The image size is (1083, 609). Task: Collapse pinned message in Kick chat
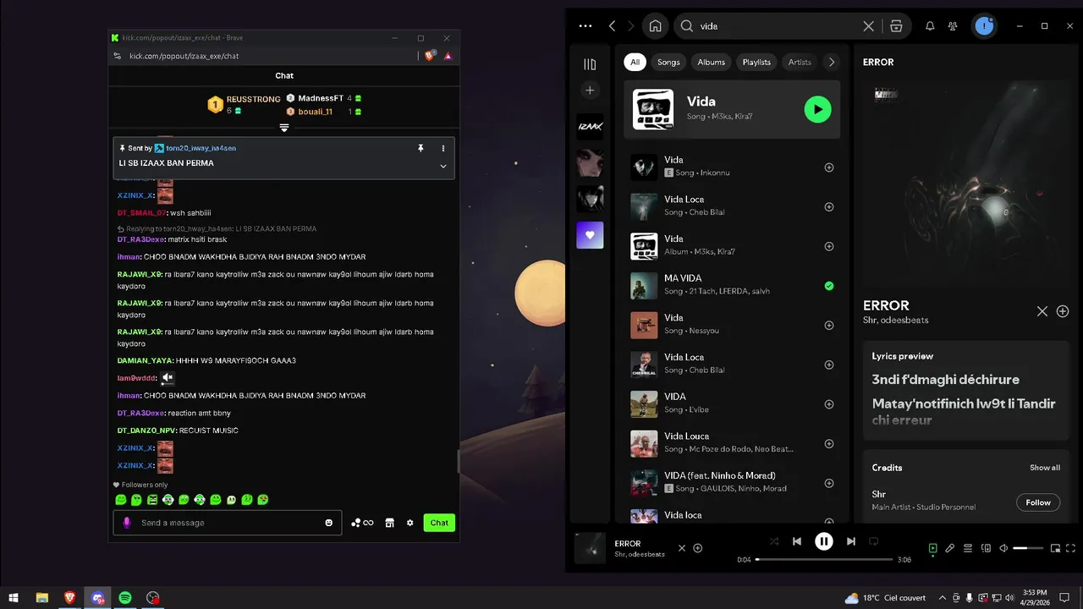443,166
